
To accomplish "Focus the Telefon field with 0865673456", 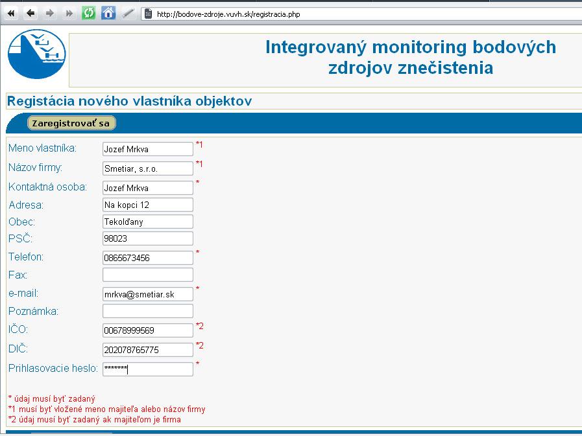I will tap(148, 258).
